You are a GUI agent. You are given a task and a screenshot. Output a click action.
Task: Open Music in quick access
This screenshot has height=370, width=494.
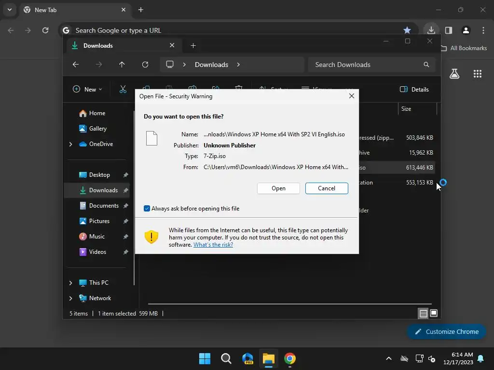coord(96,236)
